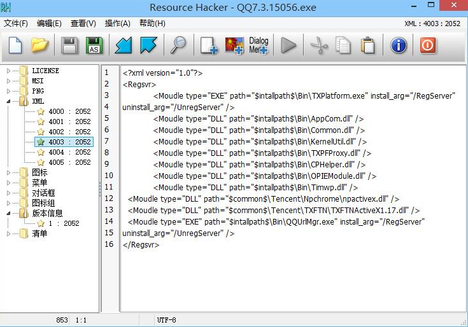Image resolution: width=468 pixels, height=327 pixels.
Task: Select XML resource 4000 : 2052
Action: [x=69, y=111]
